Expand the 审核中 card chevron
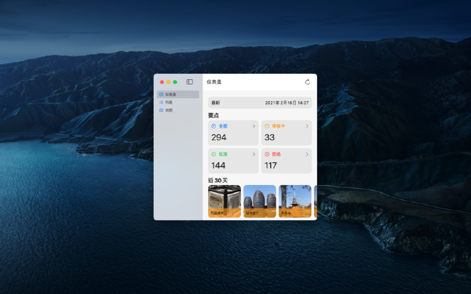Screen dimensions: 471x294 (307, 126)
